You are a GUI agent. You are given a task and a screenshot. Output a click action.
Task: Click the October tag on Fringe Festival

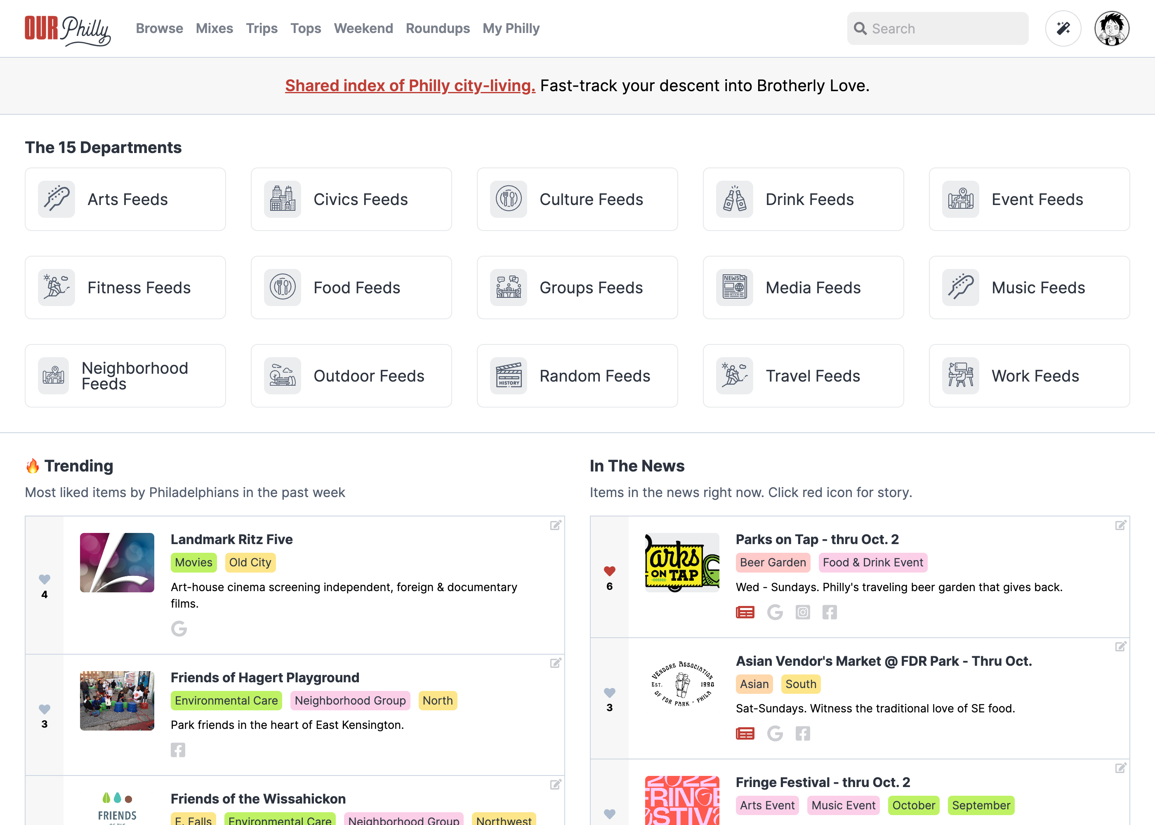coord(913,805)
